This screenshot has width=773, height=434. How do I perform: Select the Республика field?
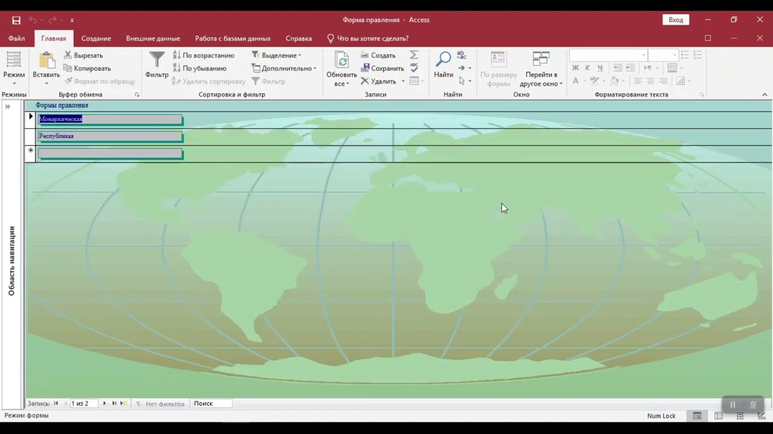point(110,136)
